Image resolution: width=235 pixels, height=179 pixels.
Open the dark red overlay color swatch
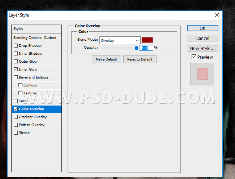tap(147, 40)
